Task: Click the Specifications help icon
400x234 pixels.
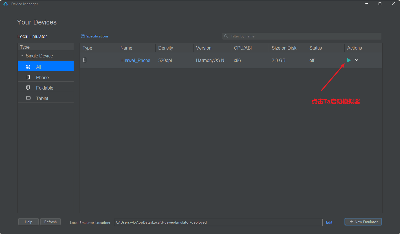Action: 83,36
